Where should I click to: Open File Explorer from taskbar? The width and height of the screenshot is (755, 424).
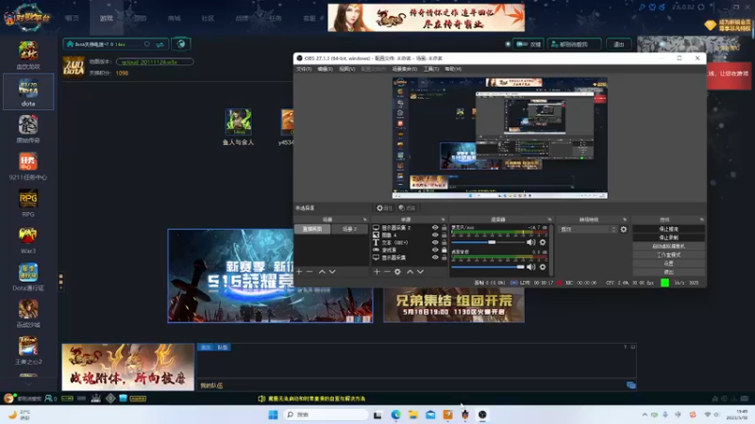coord(413,415)
